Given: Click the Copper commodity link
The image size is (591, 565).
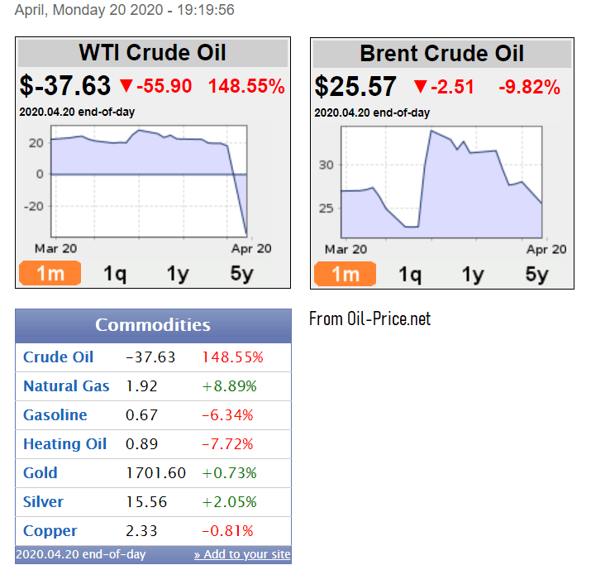Looking at the screenshot, I should click(x=50, y=531).
